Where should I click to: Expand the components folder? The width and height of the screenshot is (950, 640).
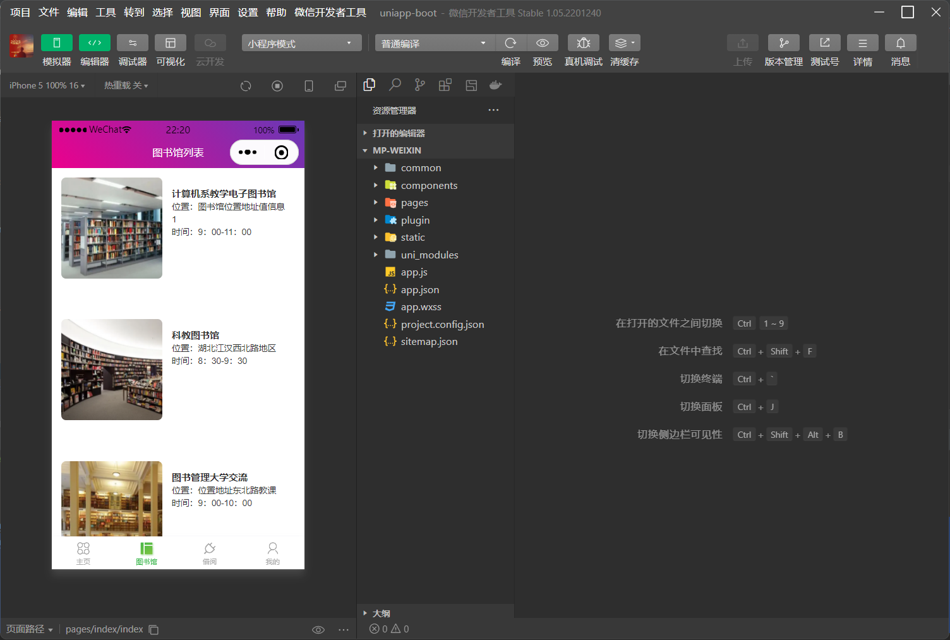(x=435, y=186)
